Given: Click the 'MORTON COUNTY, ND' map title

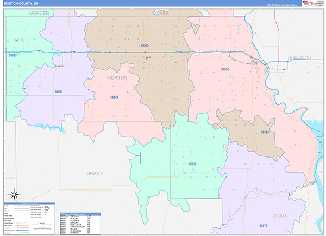Looking at the screenshot, I should click(x=21, y=4).
